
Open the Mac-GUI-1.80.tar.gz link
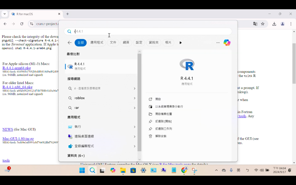(x=18, y=138)
